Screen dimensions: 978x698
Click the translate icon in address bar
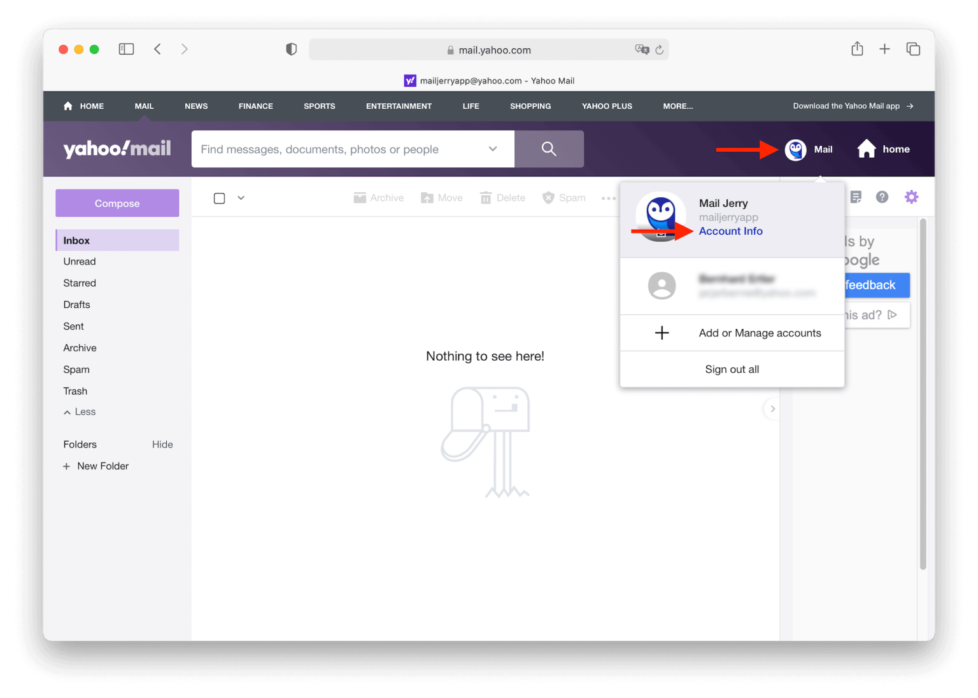coord(642,50)
